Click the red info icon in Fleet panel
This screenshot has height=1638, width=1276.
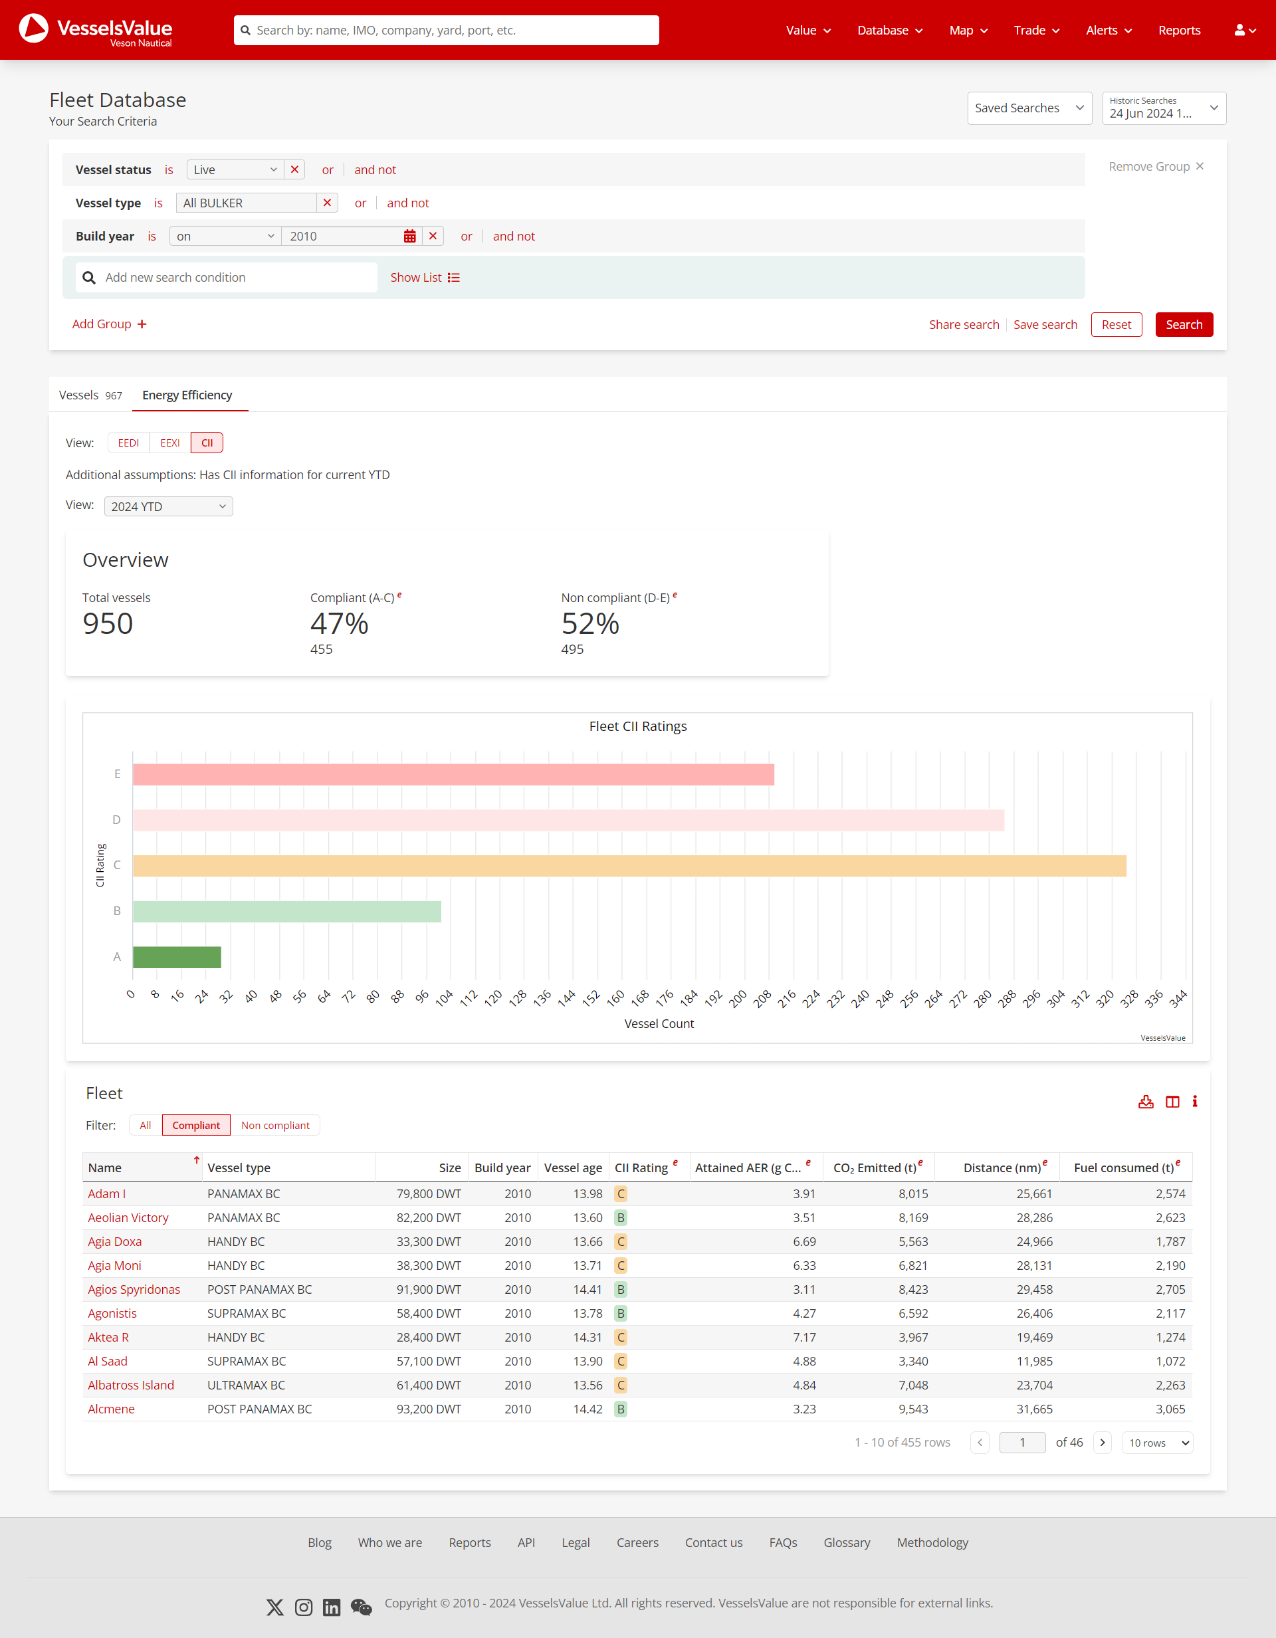1195,1101
